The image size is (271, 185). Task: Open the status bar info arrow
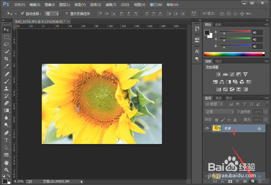[82, 182]
